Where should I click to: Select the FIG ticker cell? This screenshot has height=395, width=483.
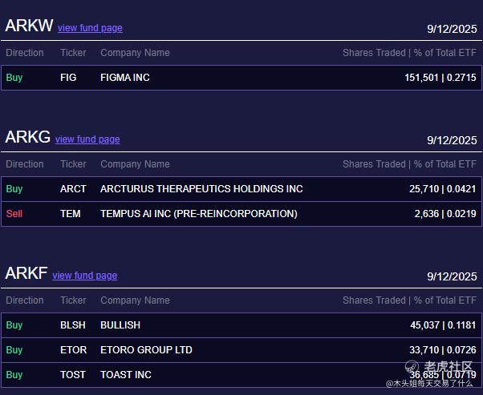[68, 78]
